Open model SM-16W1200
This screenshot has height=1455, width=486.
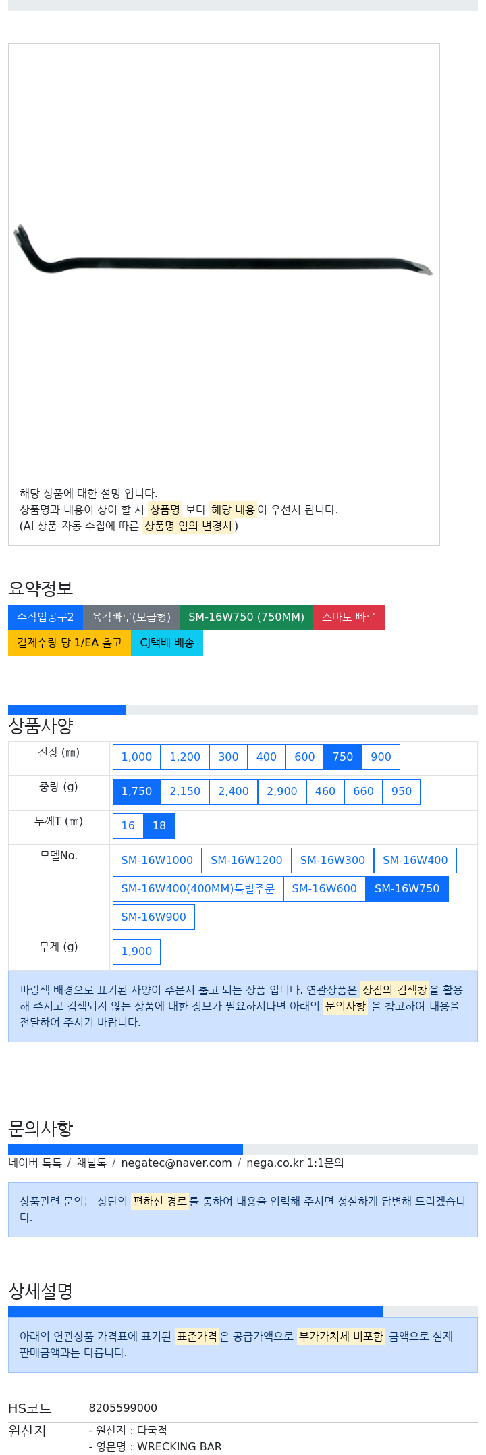246,860
